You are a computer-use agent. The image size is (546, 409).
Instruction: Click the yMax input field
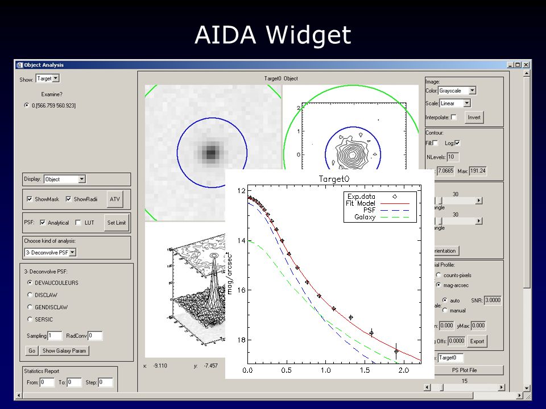[478, 325]
